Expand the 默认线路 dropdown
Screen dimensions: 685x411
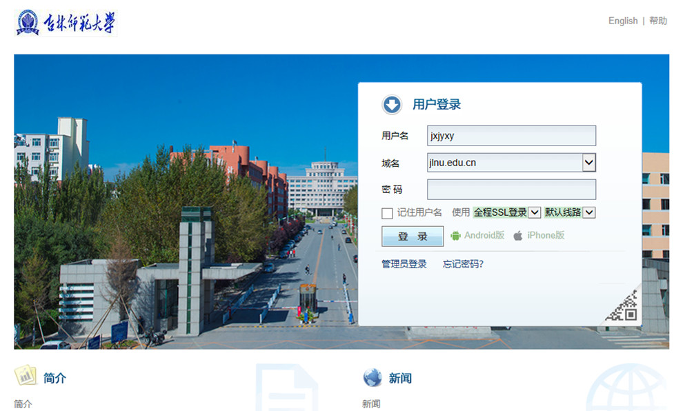589,213
